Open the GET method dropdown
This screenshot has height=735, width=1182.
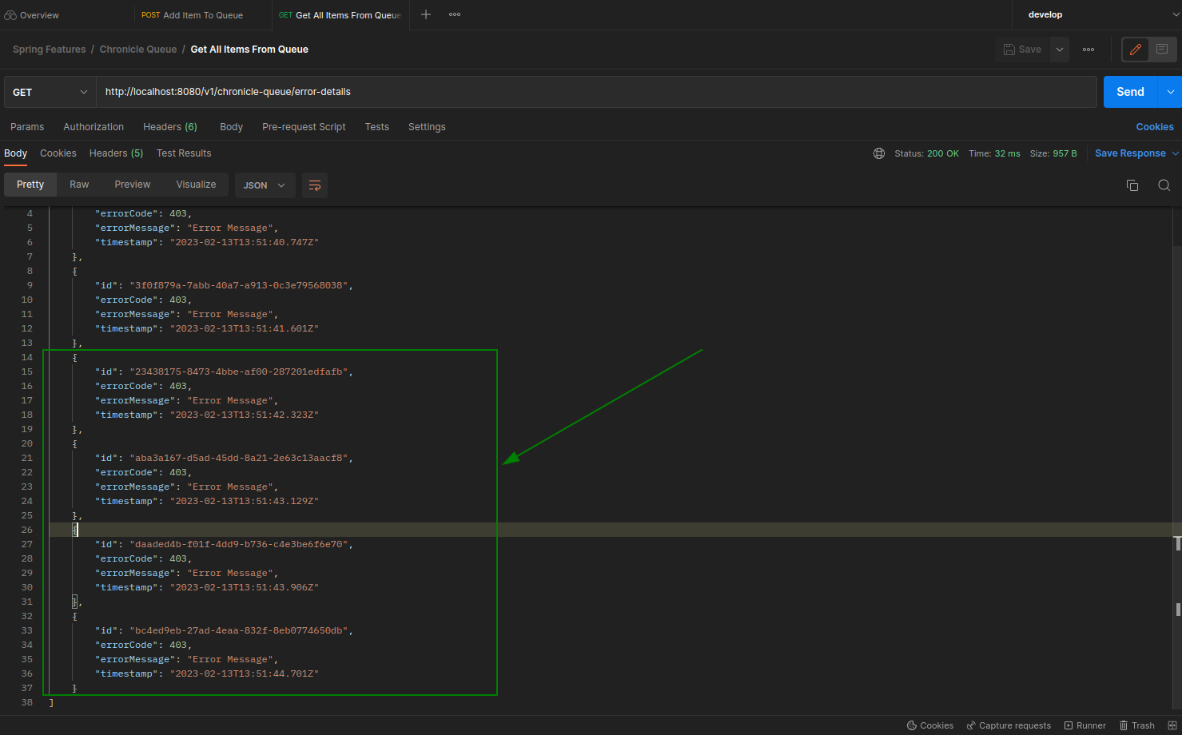(x=50, y=92)
